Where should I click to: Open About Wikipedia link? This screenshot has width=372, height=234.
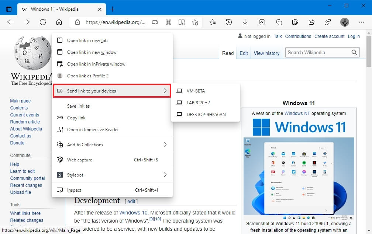pos(26,129)
